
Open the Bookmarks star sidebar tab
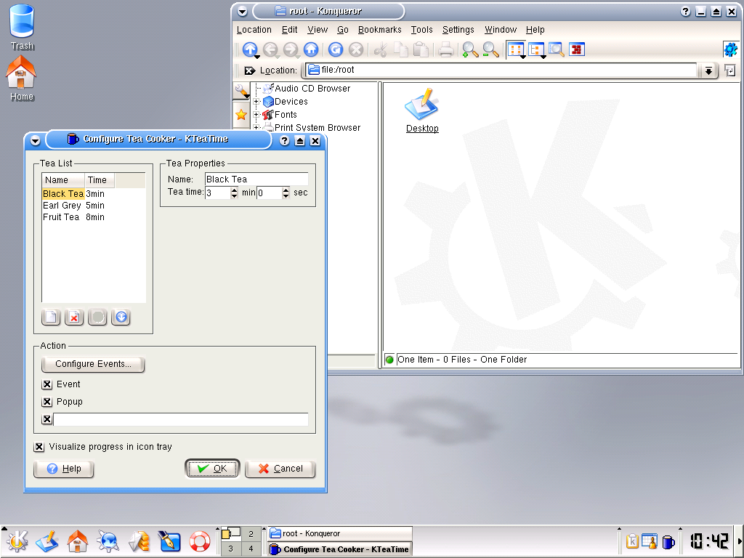pyautogui.click(x=241, y=114)
